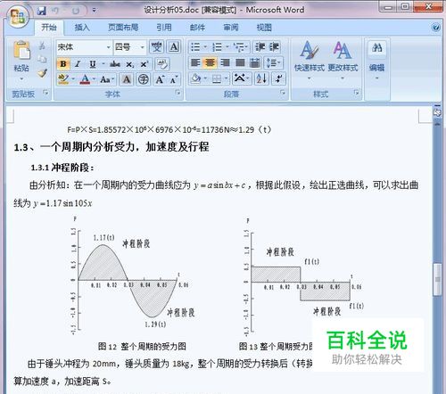
Task: Open the 段落 dialog launcher
Action: click(283, 93)
